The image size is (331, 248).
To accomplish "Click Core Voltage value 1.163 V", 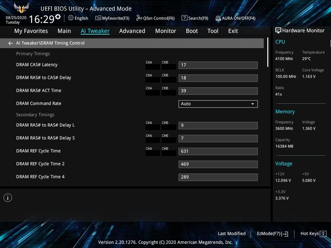I will [x=309, y=77].
